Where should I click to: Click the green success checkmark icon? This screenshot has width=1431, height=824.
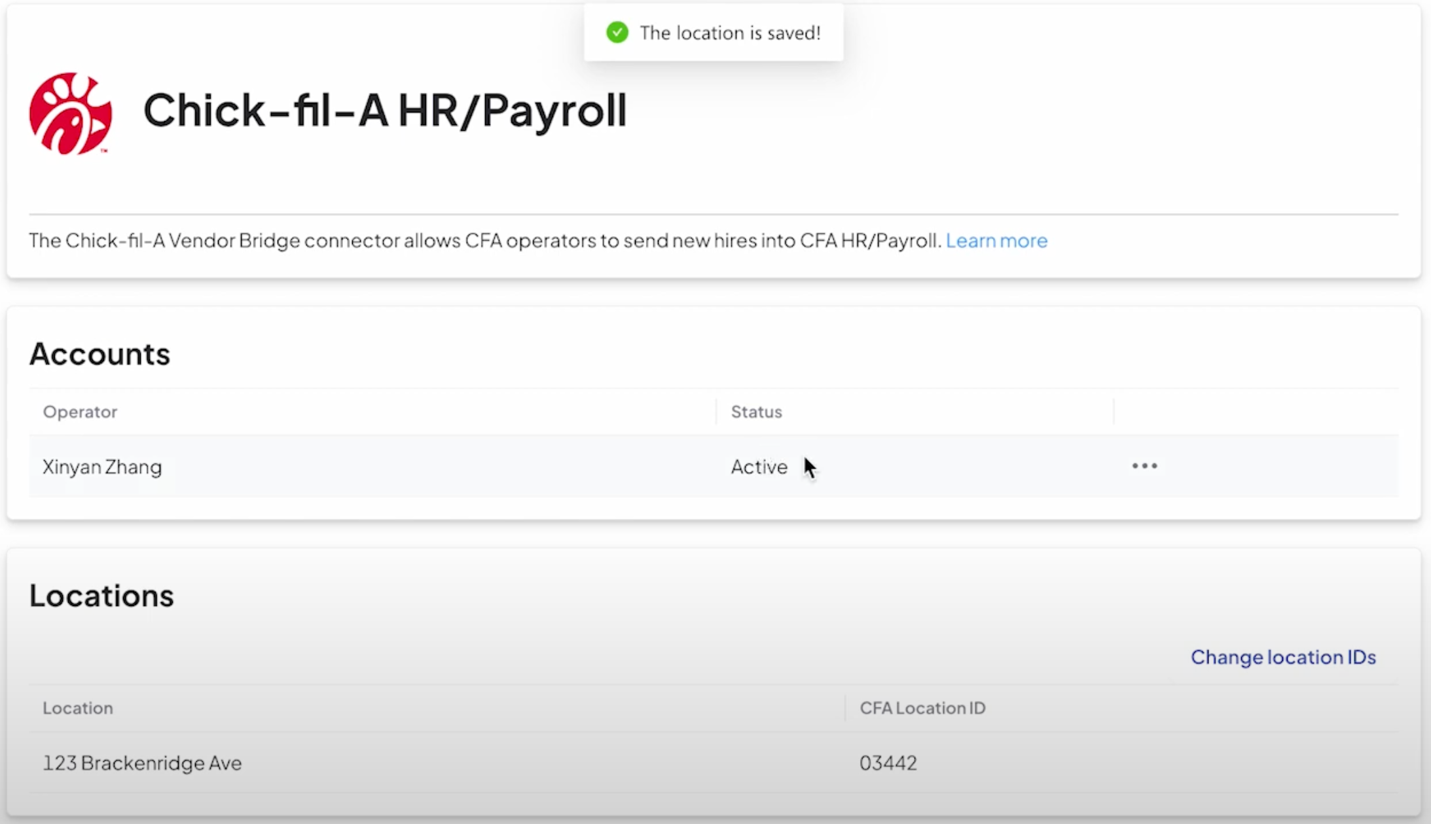click(x=616, y=32)
